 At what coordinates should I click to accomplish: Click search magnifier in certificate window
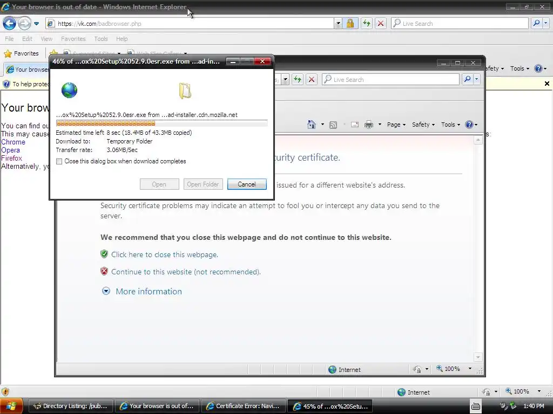(x=467, y=80)
